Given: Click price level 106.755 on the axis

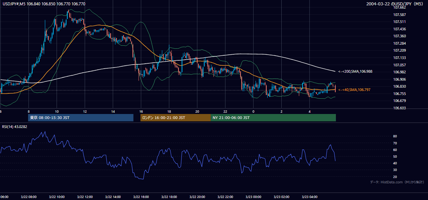Looking at the screenshot, I should point(399,94).
